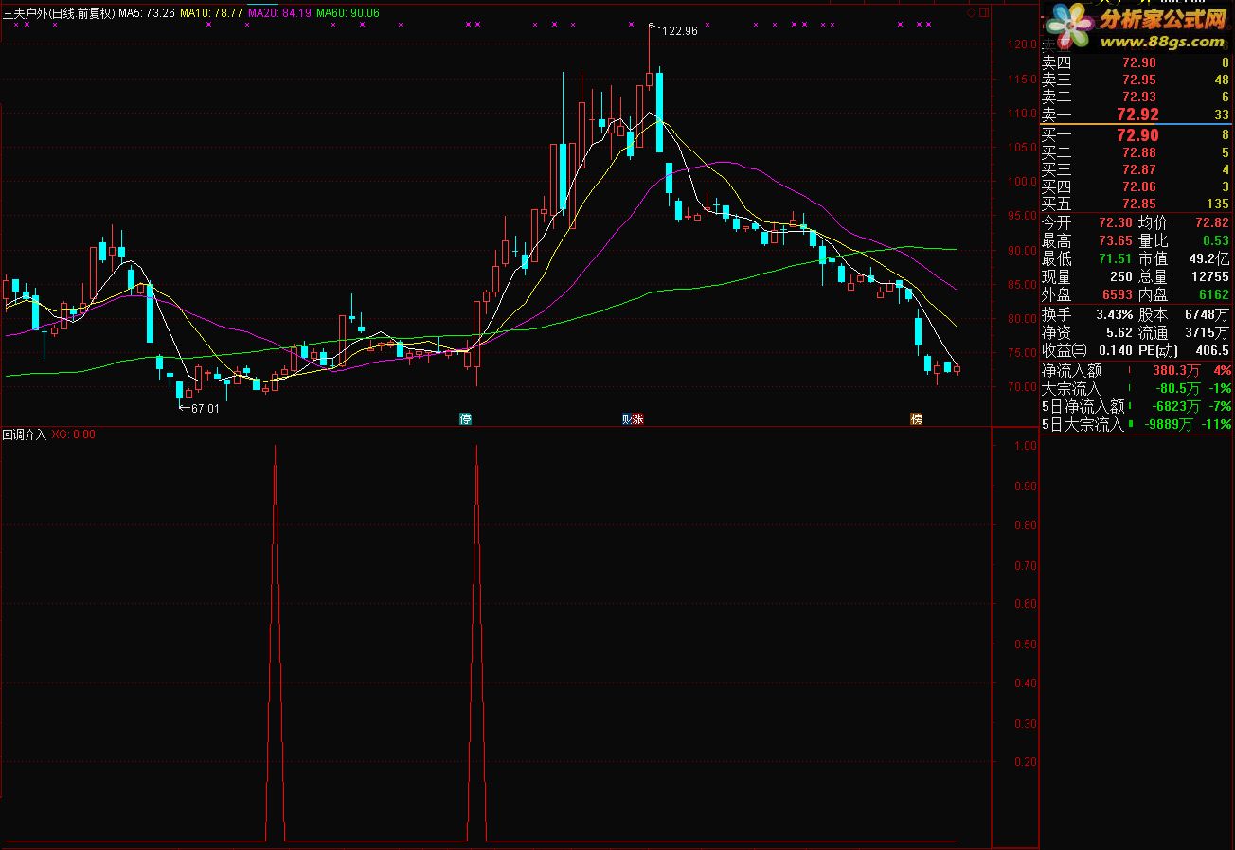
Task: Click the PE(动) value 406.5
Action: [x=1212, y=350]
